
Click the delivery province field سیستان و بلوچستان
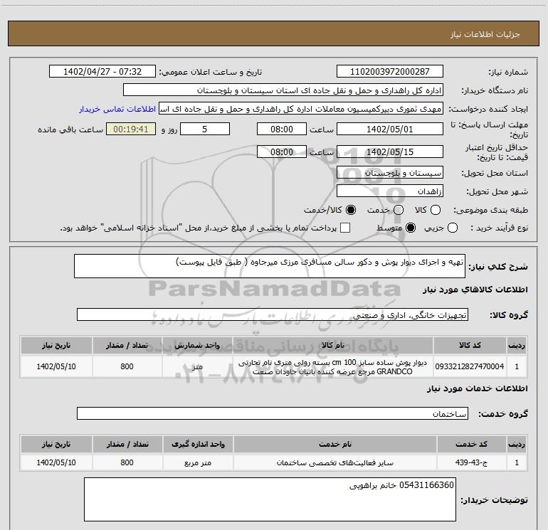[390, 173]
